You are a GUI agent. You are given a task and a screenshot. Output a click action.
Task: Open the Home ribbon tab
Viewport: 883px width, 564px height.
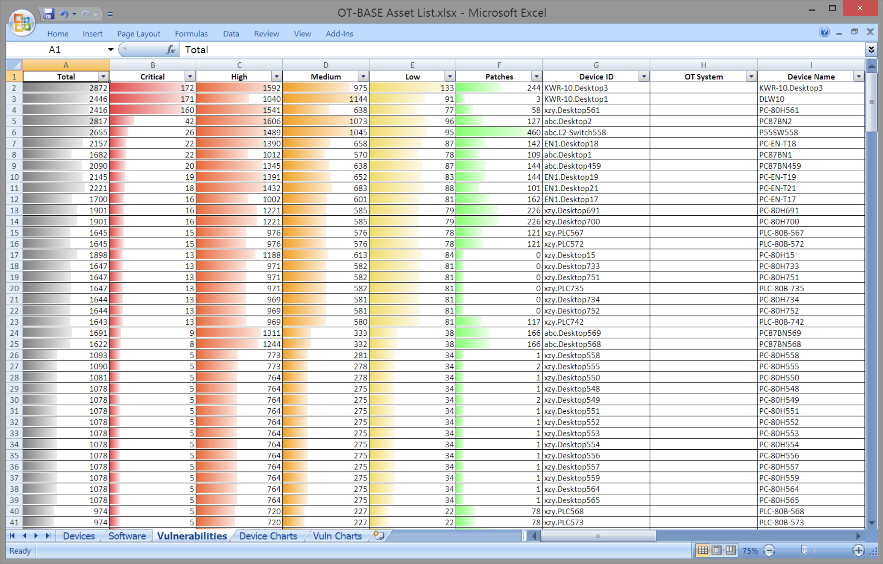point(58,33)
